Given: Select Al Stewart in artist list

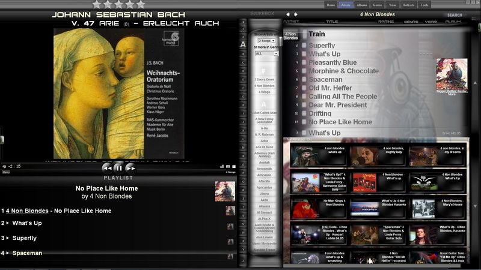Looking at the screenshot, I should [x=264, y=212].
